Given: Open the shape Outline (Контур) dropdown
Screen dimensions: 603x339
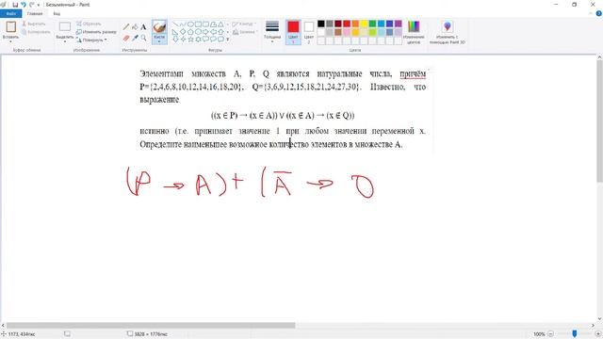Looking at the screenshot, I should pyautogui.click(x=244, y=24).
